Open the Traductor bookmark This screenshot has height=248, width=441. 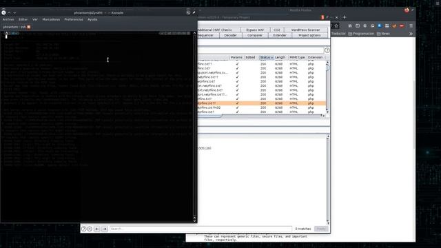pyautogui.click(x=338, y=34)
